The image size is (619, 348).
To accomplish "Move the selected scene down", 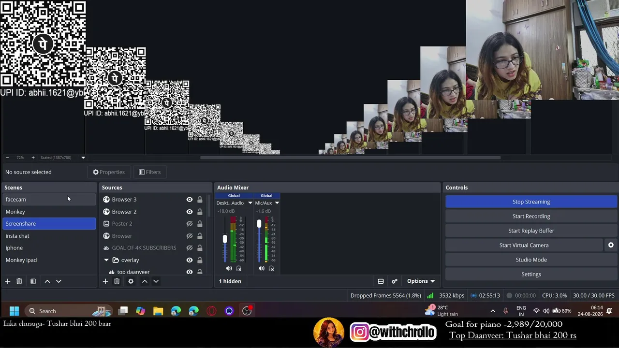I will tap(59, 281).
